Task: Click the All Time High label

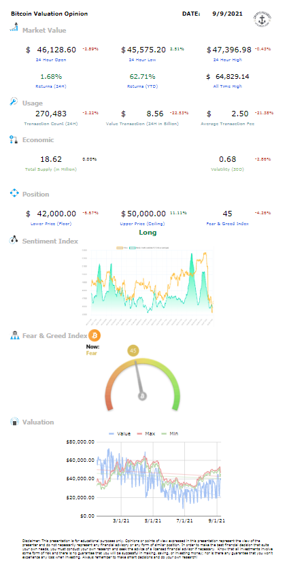Action: (x=228, y=86)
